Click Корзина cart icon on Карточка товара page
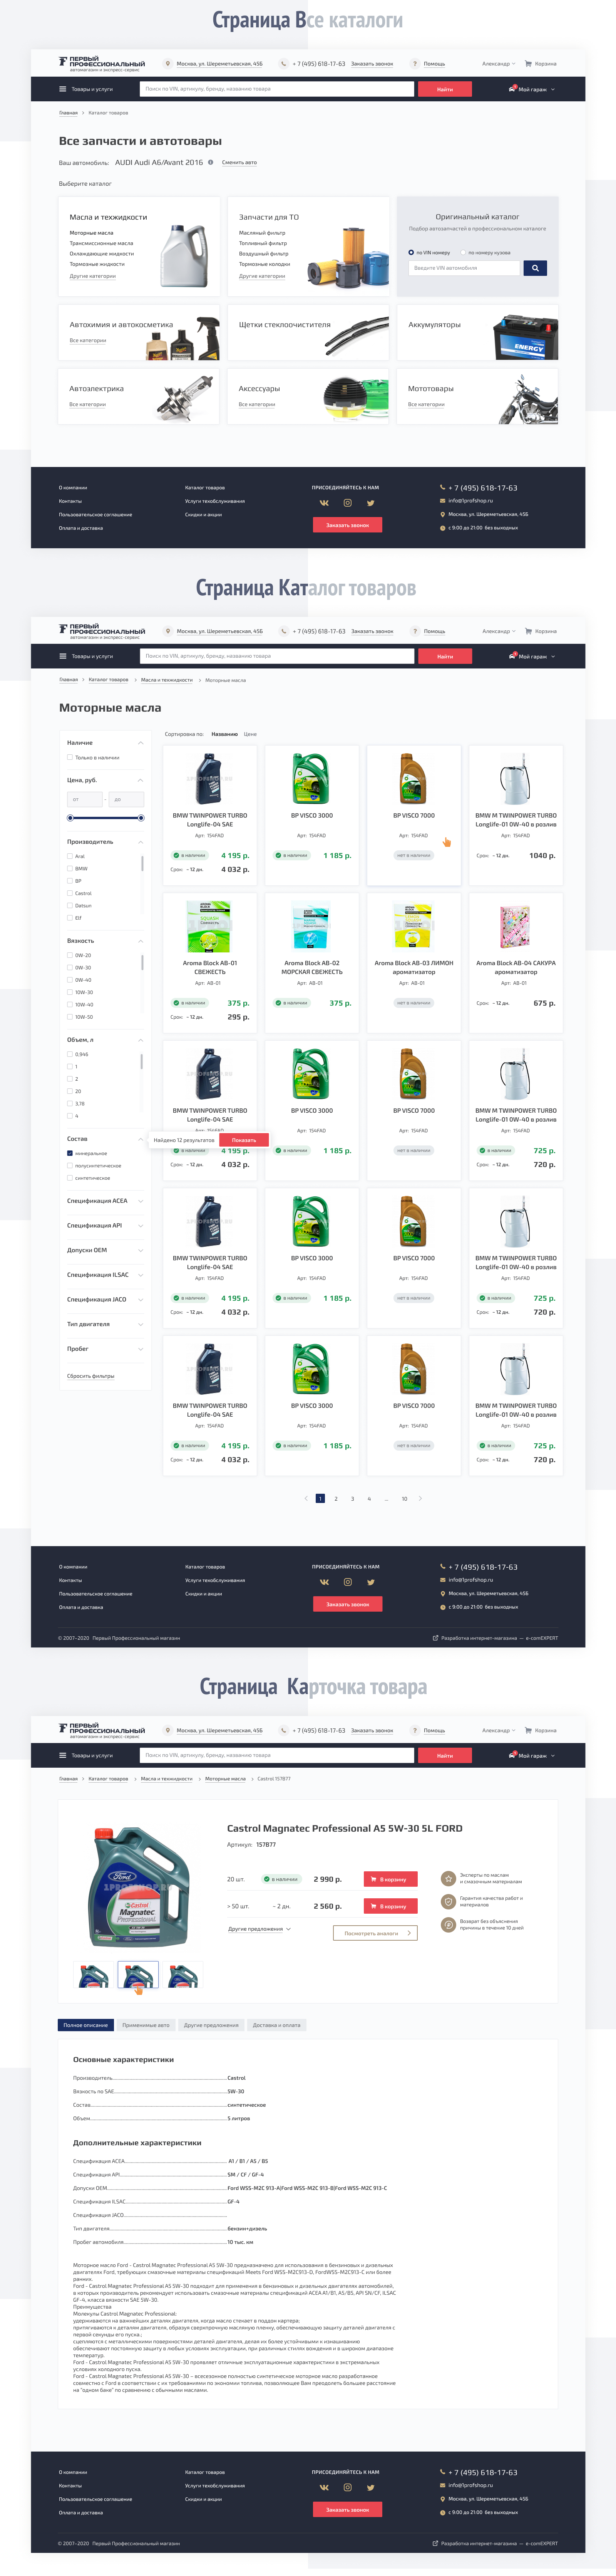The width and height of the screenshot is (616, 2576). tap(528, 1730)
